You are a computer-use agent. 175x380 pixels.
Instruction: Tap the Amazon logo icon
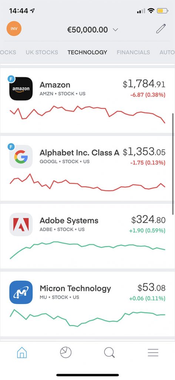[x=21, y=89]
